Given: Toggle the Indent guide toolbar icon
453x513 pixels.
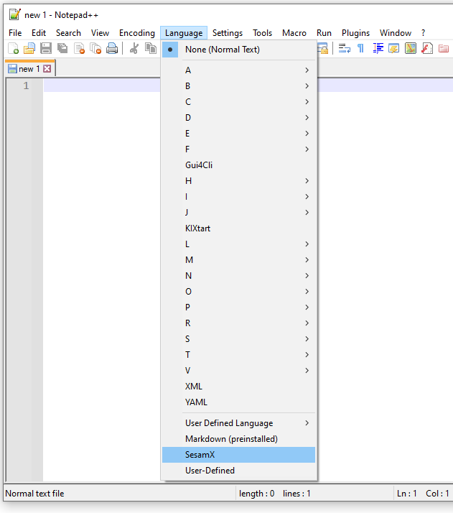Looking at the screenshot, I should click(x=378, y=48).
